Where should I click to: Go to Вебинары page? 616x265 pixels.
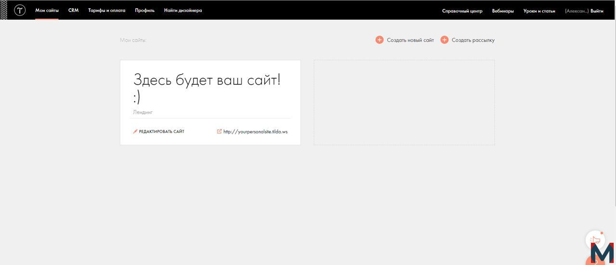click(x=502, y=11)
